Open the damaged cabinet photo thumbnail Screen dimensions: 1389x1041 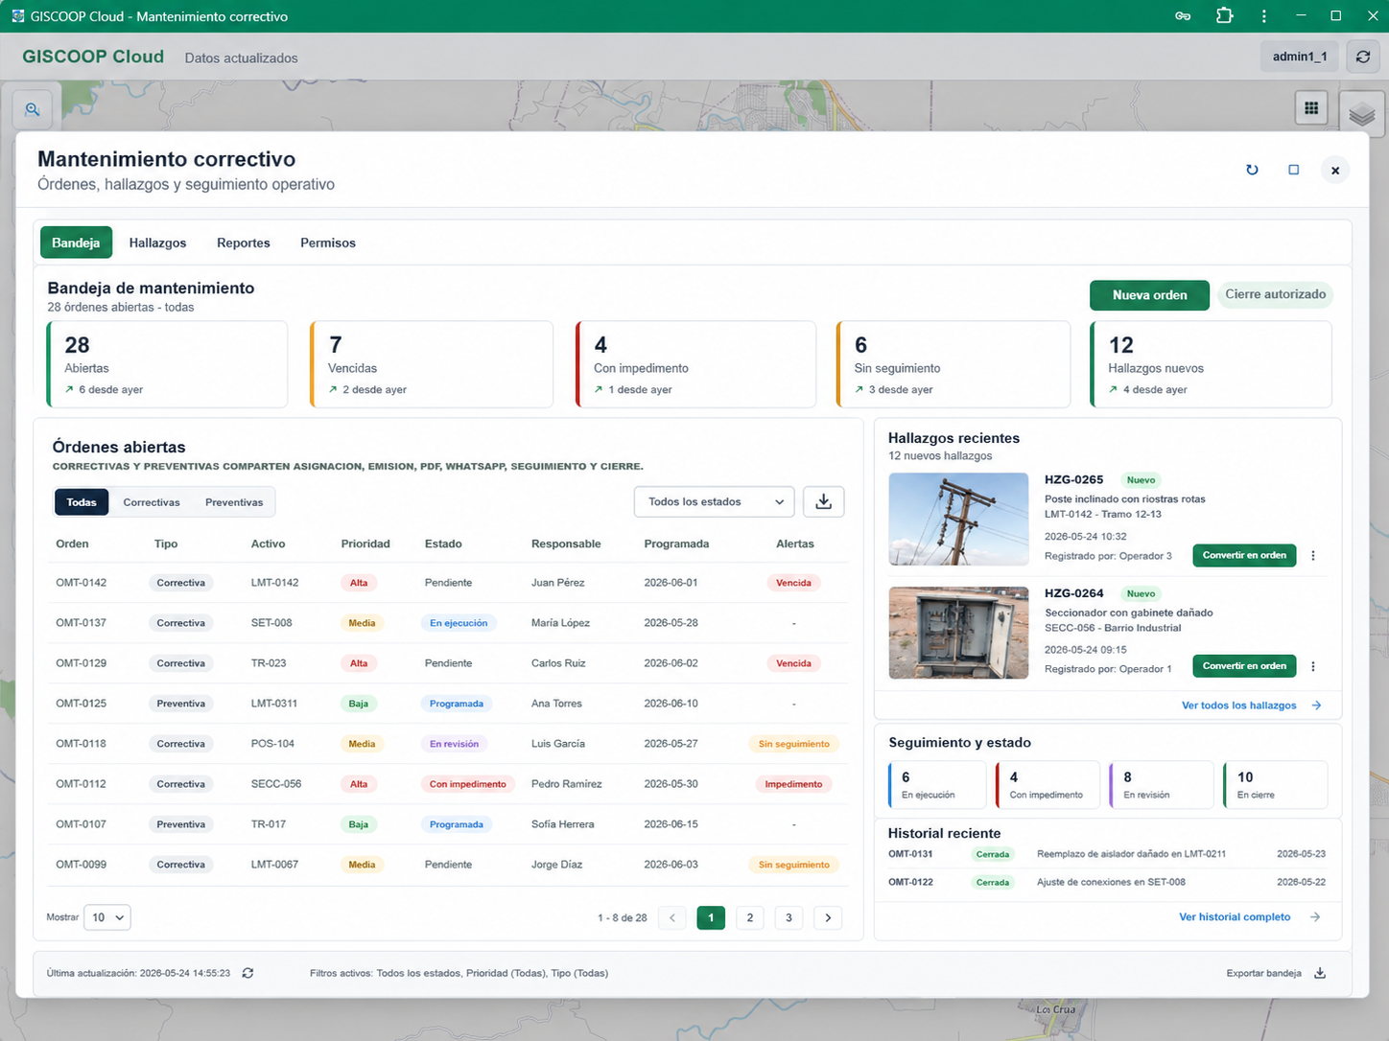tap(958, 633)
